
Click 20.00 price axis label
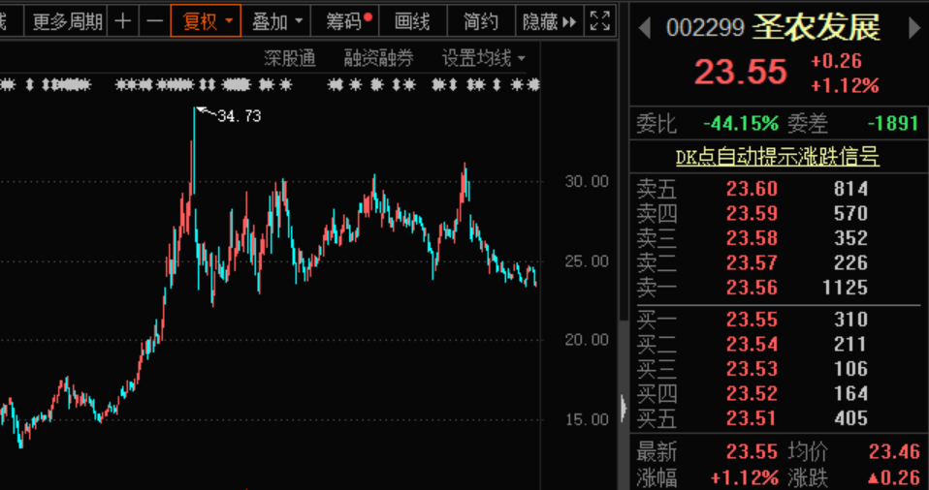click(587, 340)
